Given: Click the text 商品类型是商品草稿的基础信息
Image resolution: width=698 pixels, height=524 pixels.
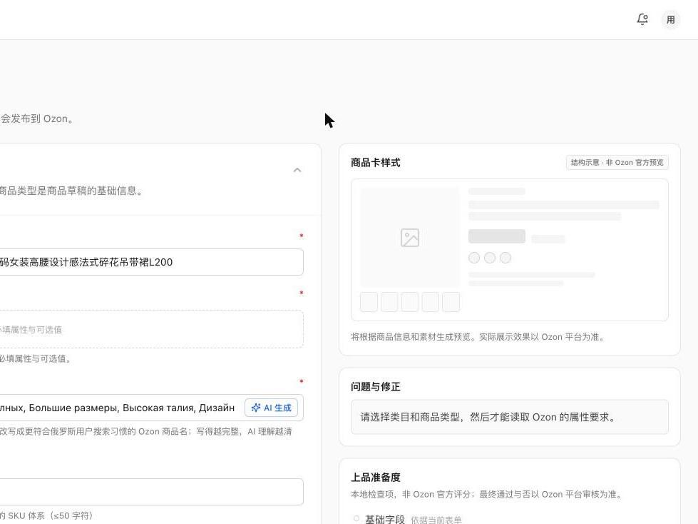Looking at the screenshot, I should (x=71, y=191).
